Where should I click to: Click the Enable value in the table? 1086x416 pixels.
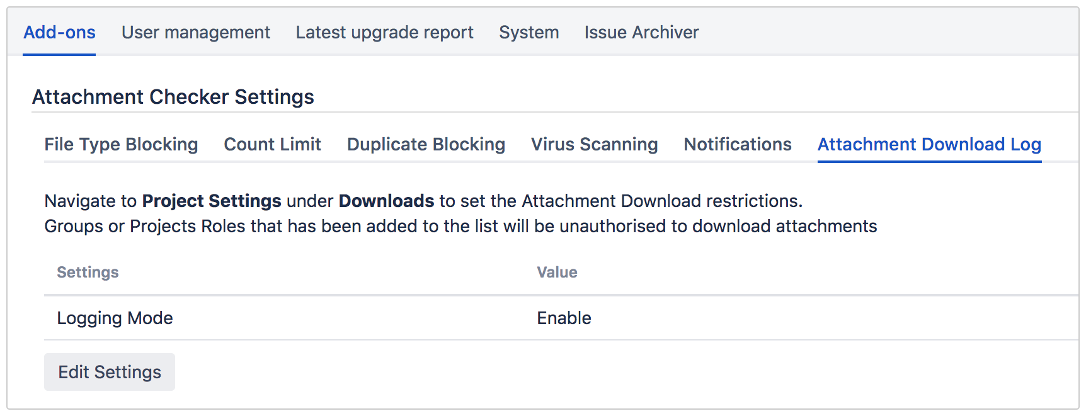point(563,318)
